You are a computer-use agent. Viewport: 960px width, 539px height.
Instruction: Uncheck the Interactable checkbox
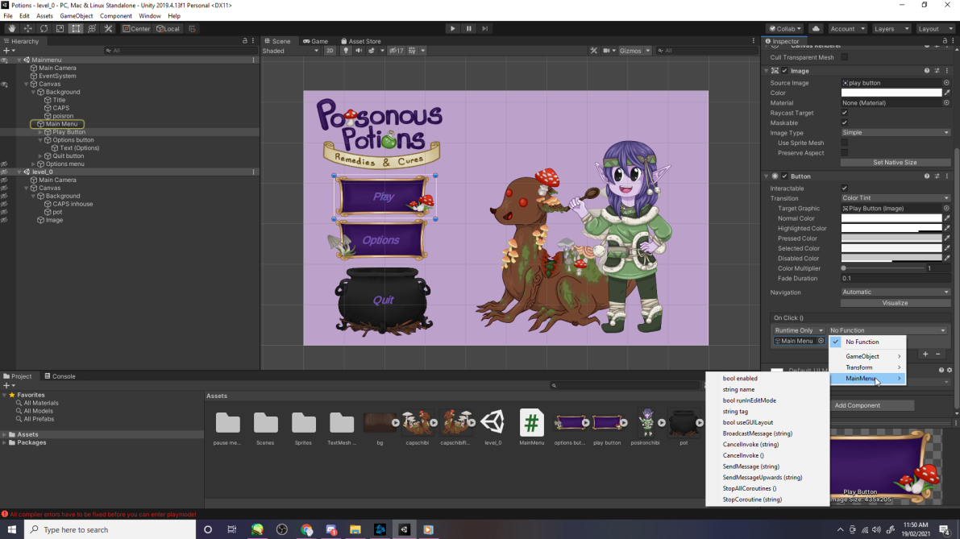pyautogui.click(x=844, y=188)
